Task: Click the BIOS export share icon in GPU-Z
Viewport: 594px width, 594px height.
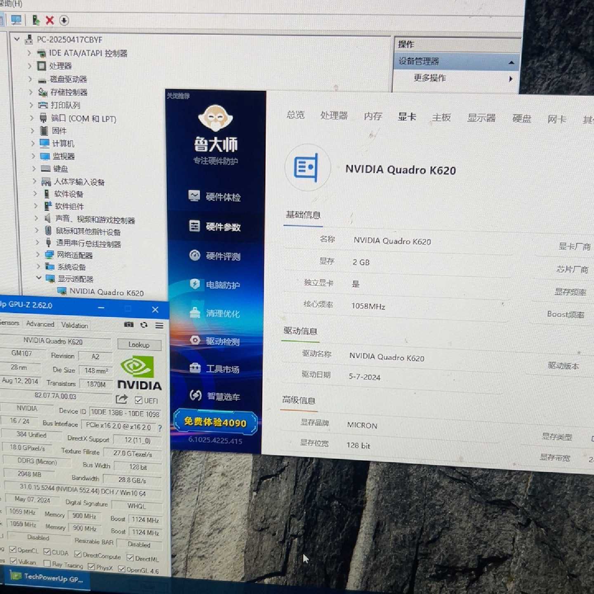Action: pos(122,399)
